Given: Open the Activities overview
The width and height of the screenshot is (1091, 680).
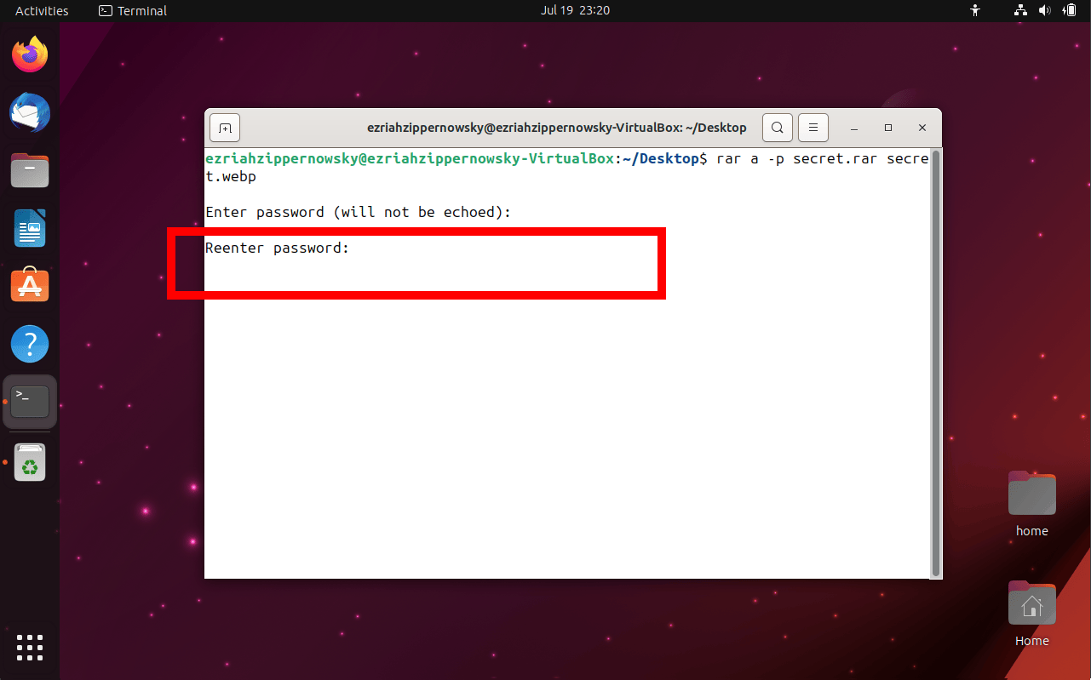Looking at the screenshot, I should pos(42,11).
